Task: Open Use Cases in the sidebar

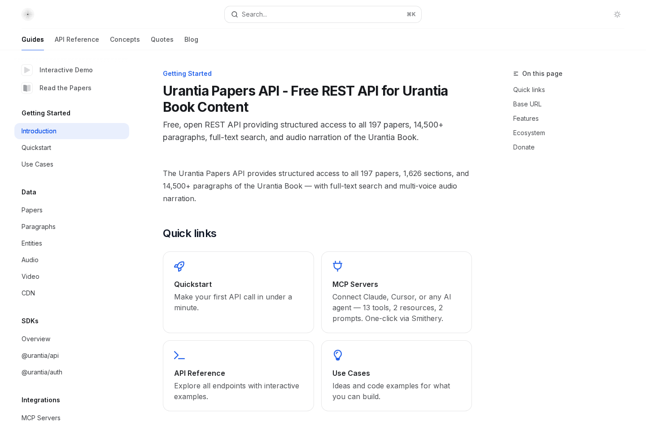Action: pos(37,164)
